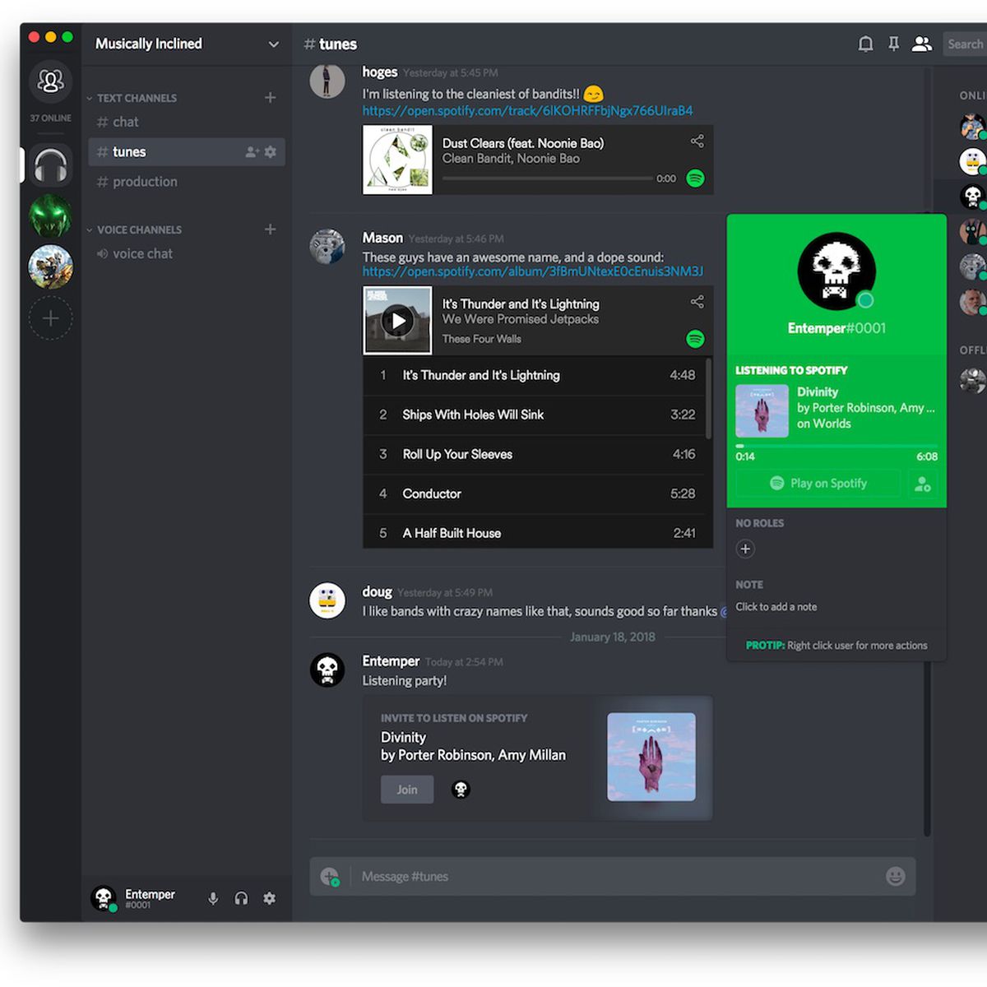
Task: Toggle the member list visibility
Action: [922, 44]
